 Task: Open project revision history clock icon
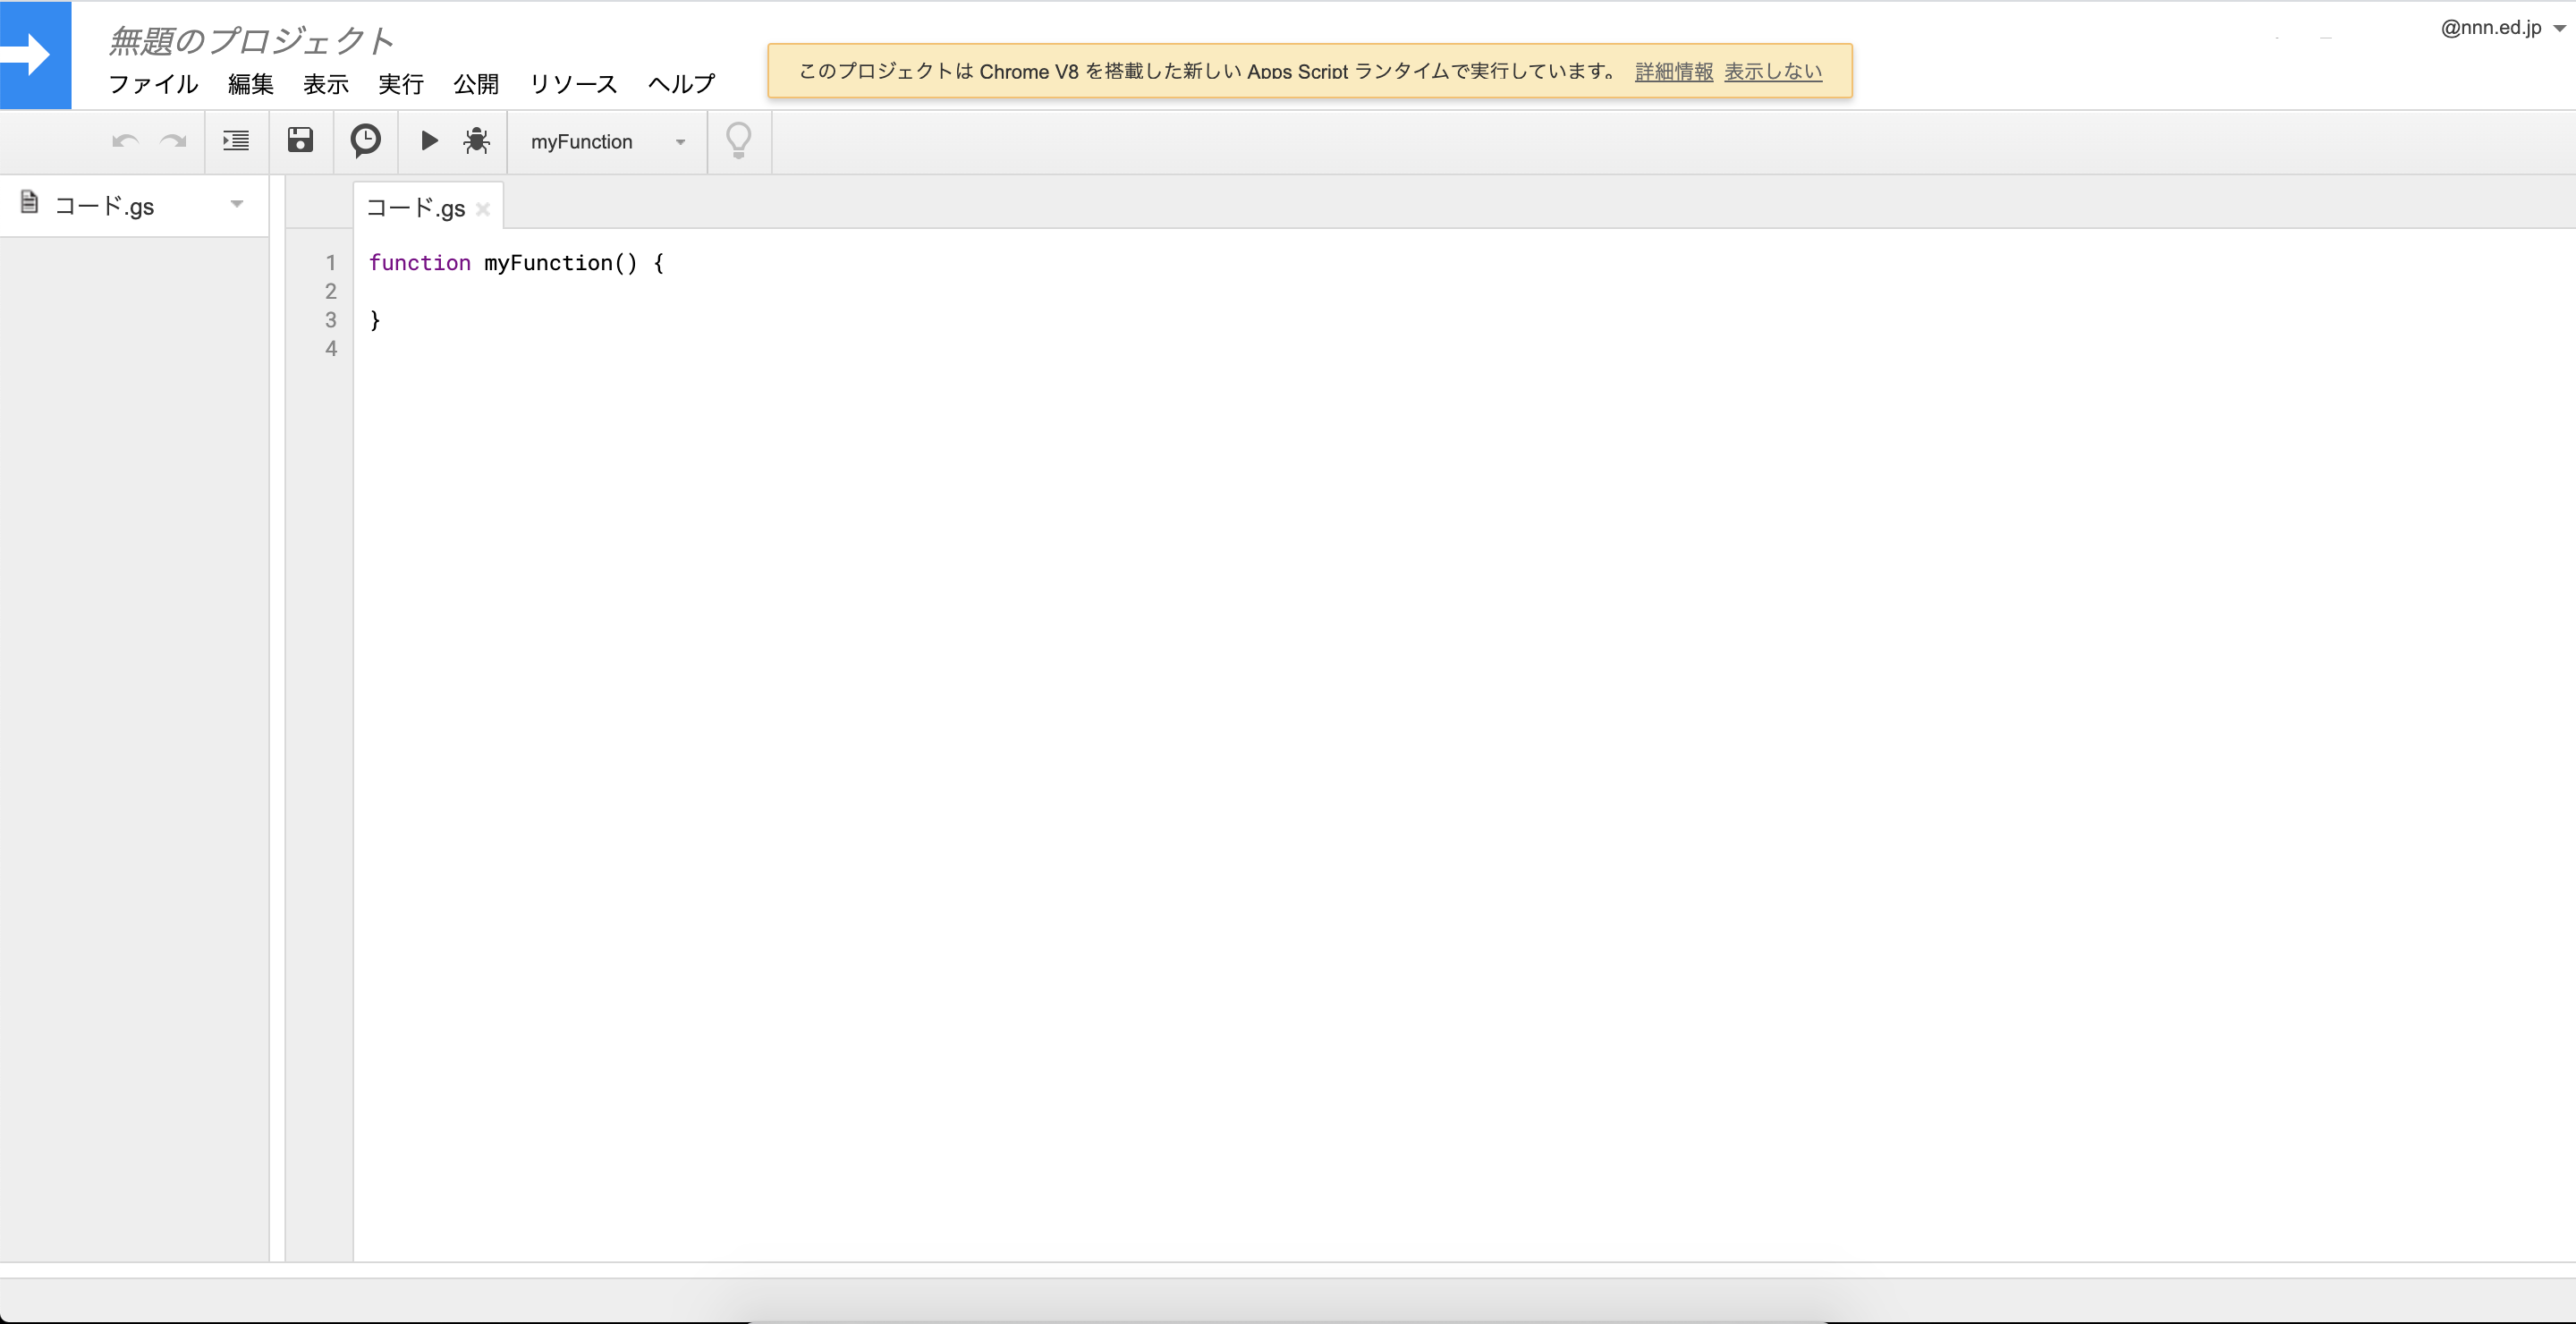(x=365, y=141)
